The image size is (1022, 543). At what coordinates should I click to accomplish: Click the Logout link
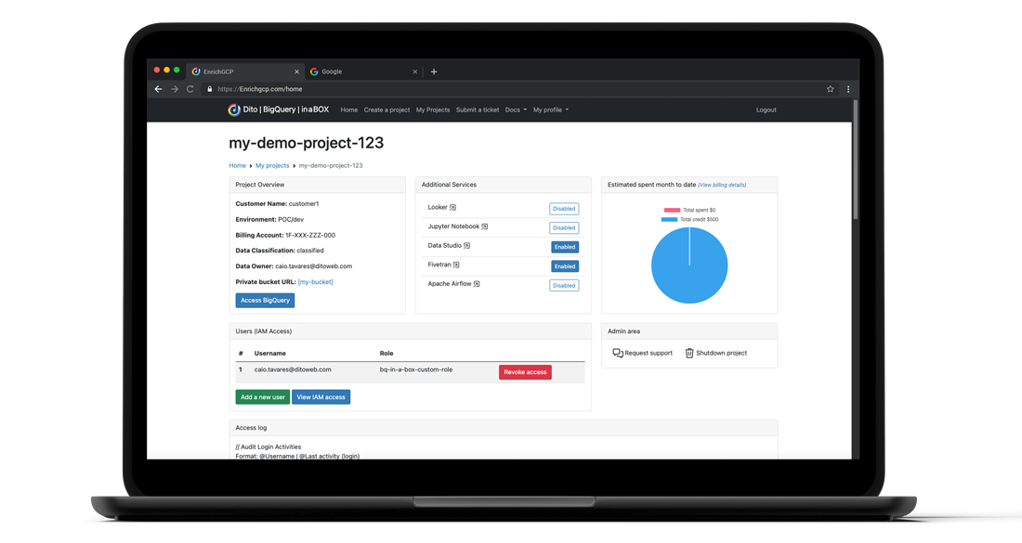click(766, 110)
